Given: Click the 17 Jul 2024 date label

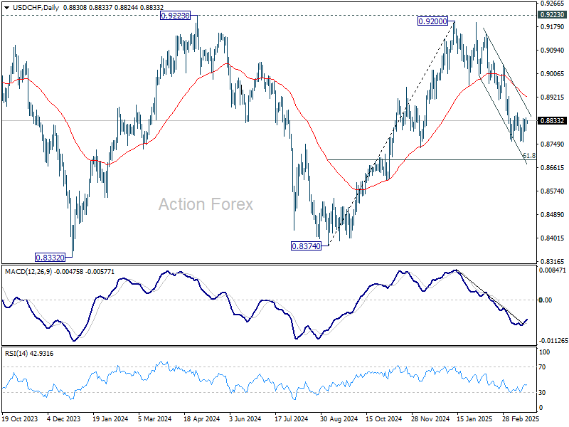Looking at the screenshot, I should point(292,418).
